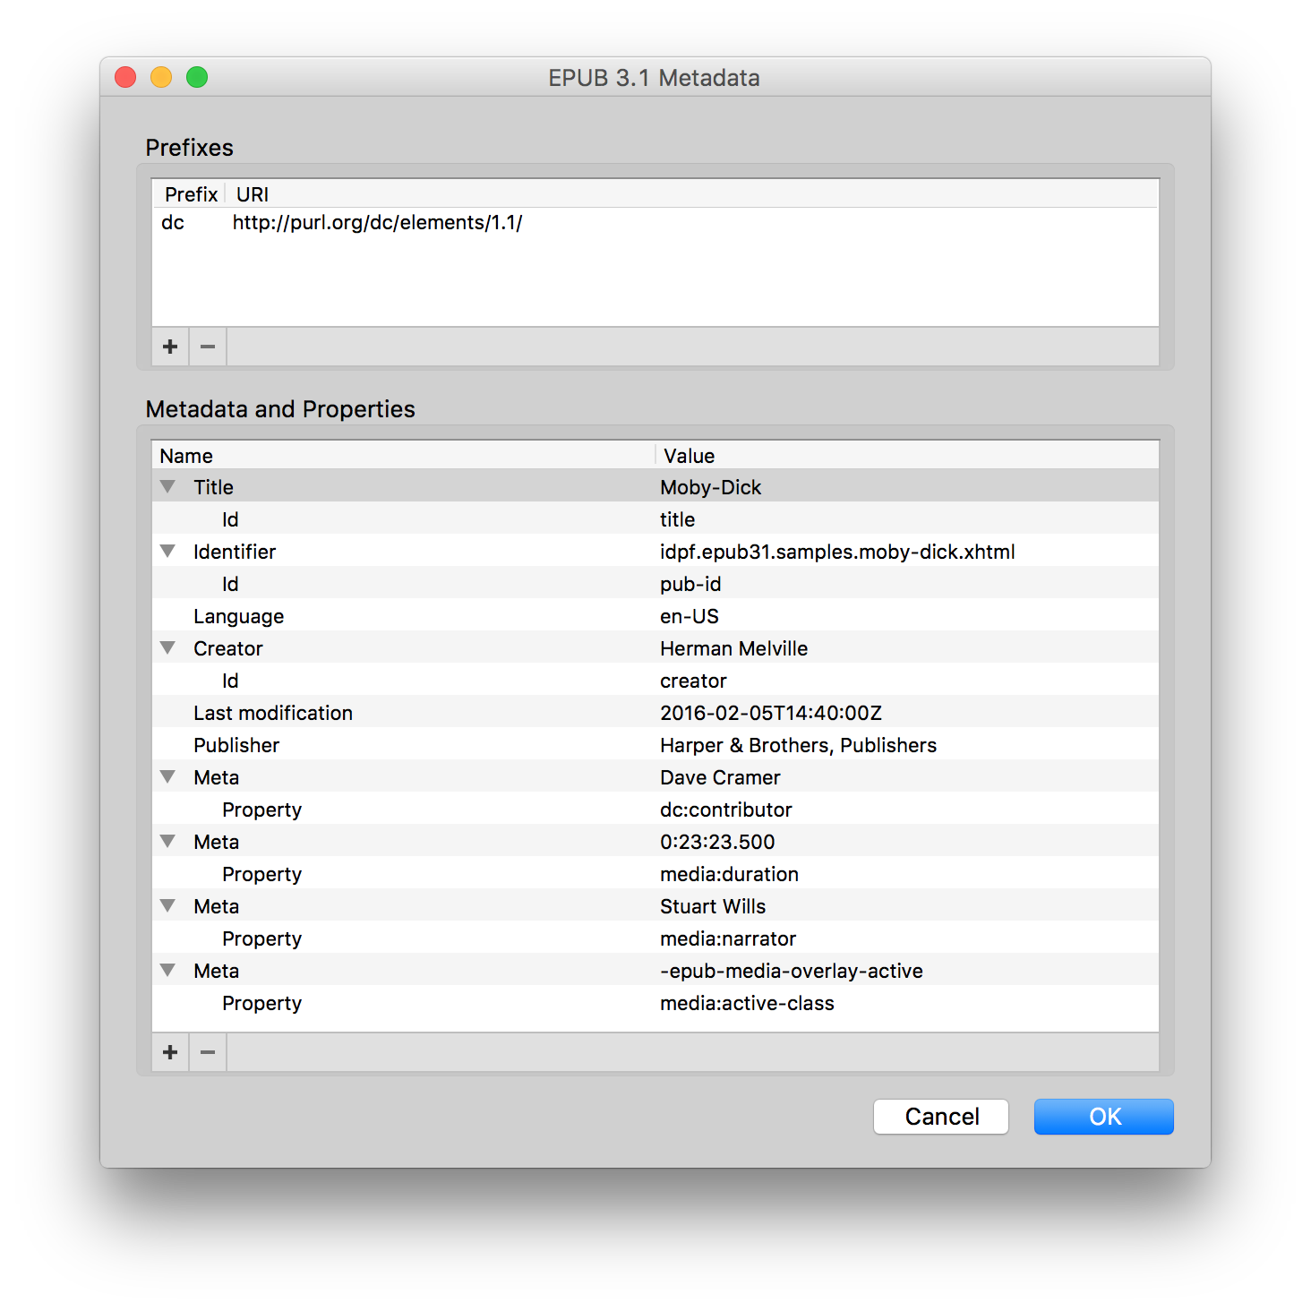The width and height of the screenshot is (1311, 1311).
Task: Add a new prefix with the Prefixes plus button
Action: click(170, 347)
